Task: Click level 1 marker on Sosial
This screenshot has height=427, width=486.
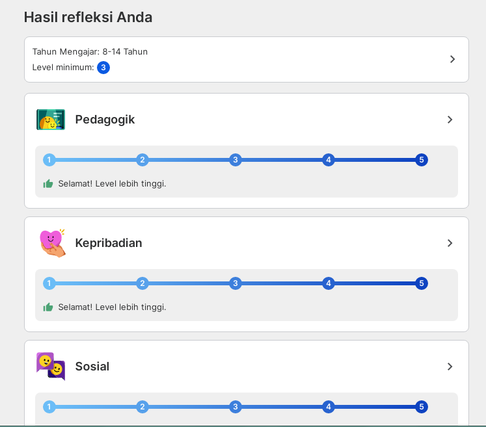Action: 49,407
